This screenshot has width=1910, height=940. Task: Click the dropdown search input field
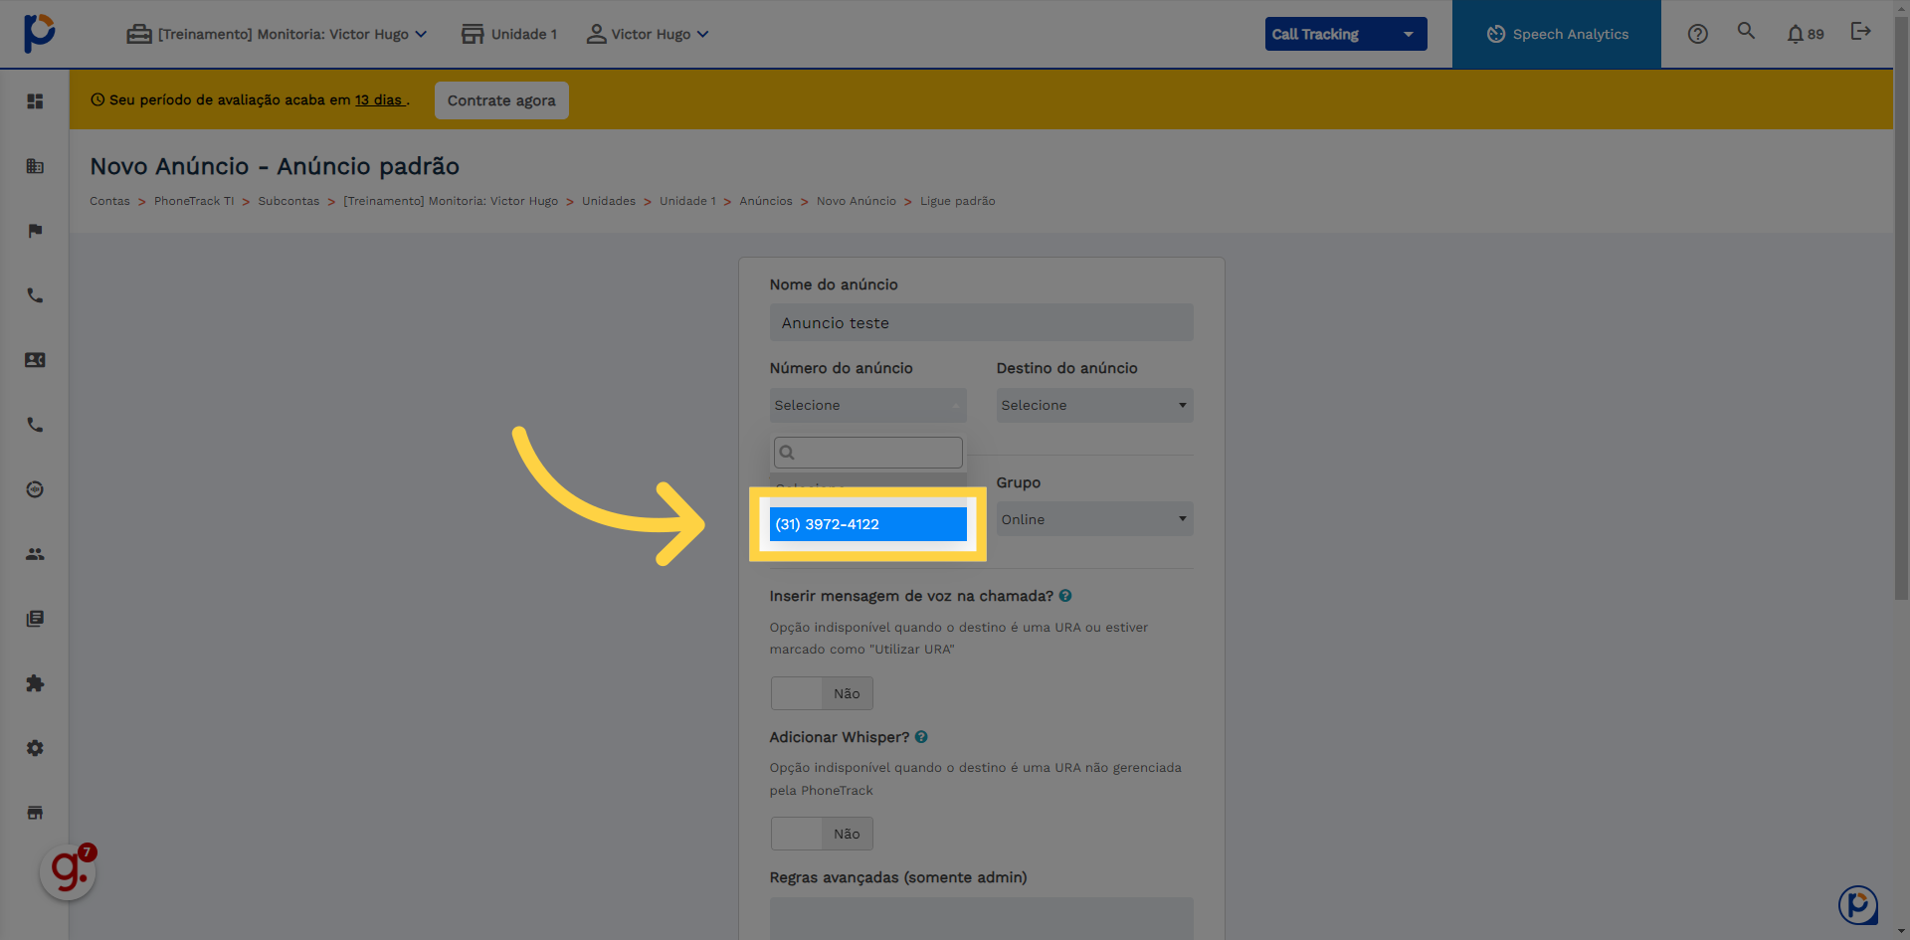coord(867,453)
